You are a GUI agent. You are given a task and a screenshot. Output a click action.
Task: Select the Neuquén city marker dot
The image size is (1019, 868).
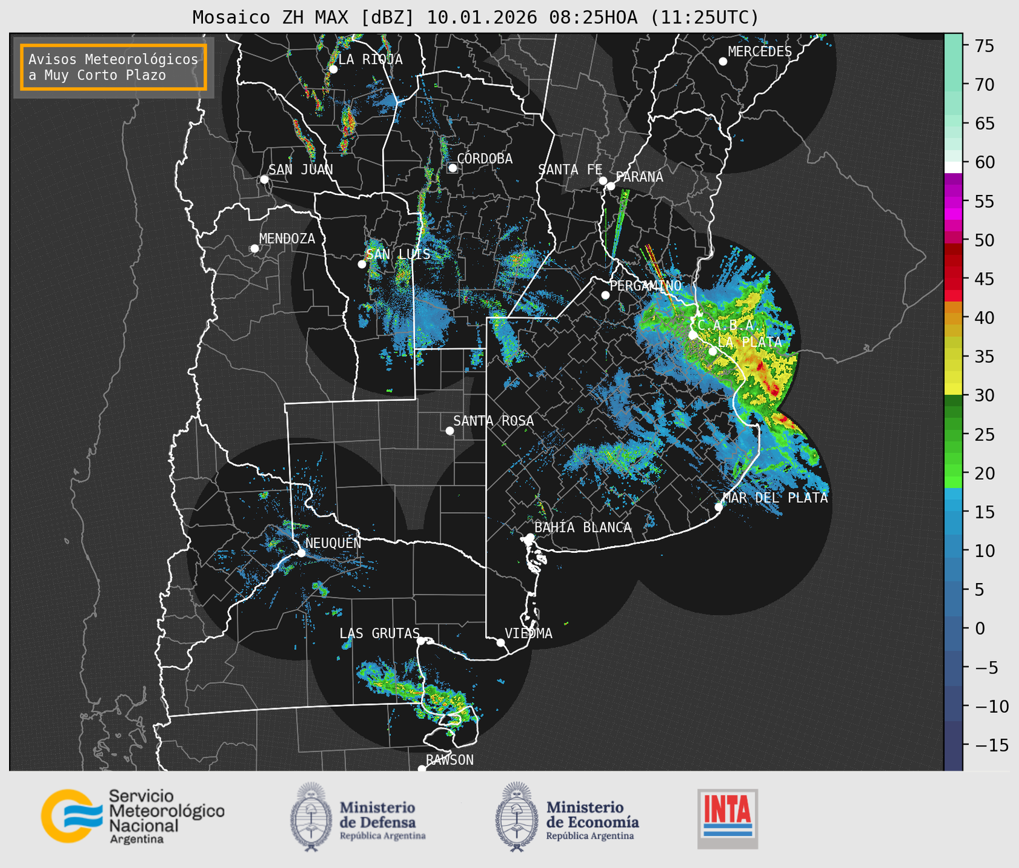point(301,553)
